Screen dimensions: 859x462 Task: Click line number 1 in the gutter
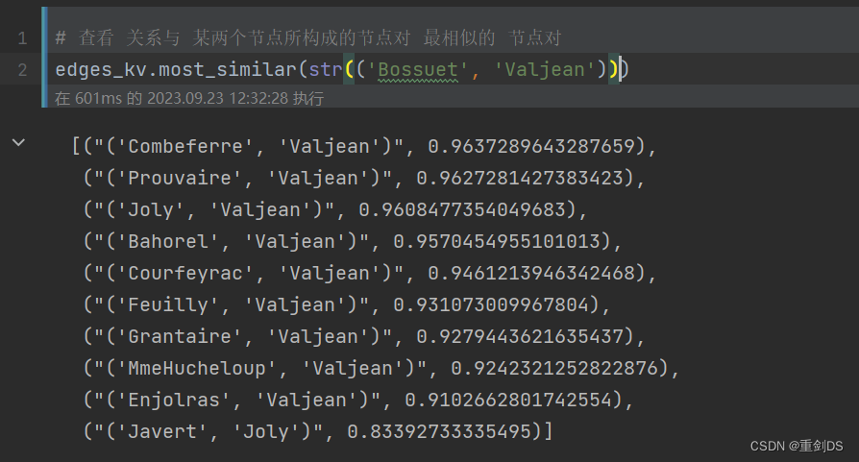[22, 38]
